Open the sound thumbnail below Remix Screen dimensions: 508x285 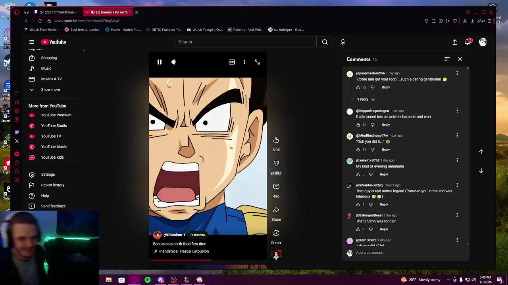pos(277,255)
